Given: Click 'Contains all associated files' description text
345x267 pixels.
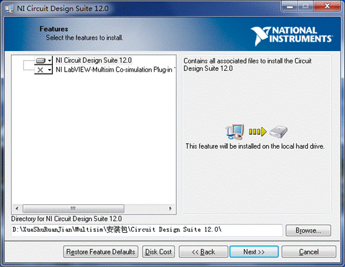Looking at the screenshot, I should 247,65.
